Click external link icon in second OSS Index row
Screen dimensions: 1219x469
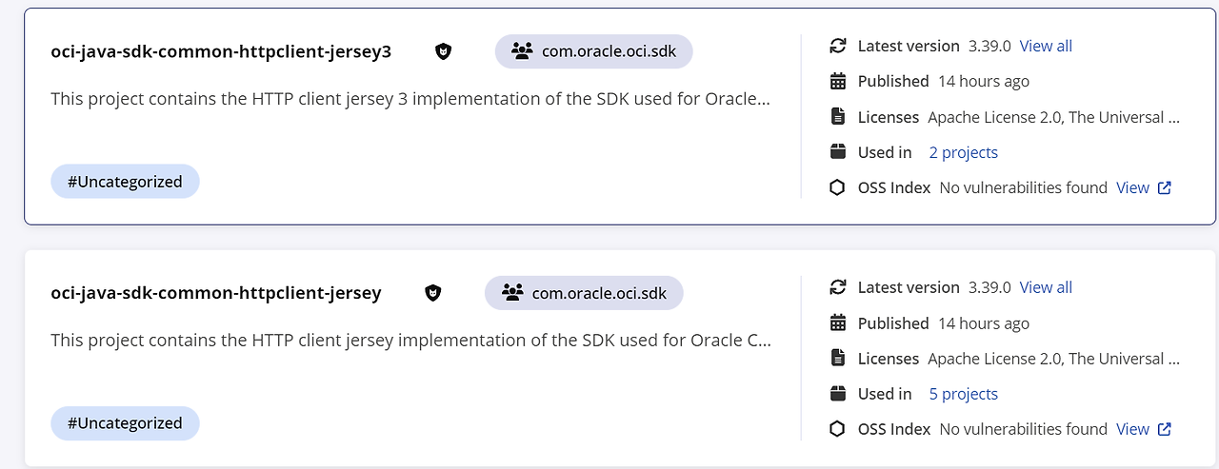[x=1164, y=430]
